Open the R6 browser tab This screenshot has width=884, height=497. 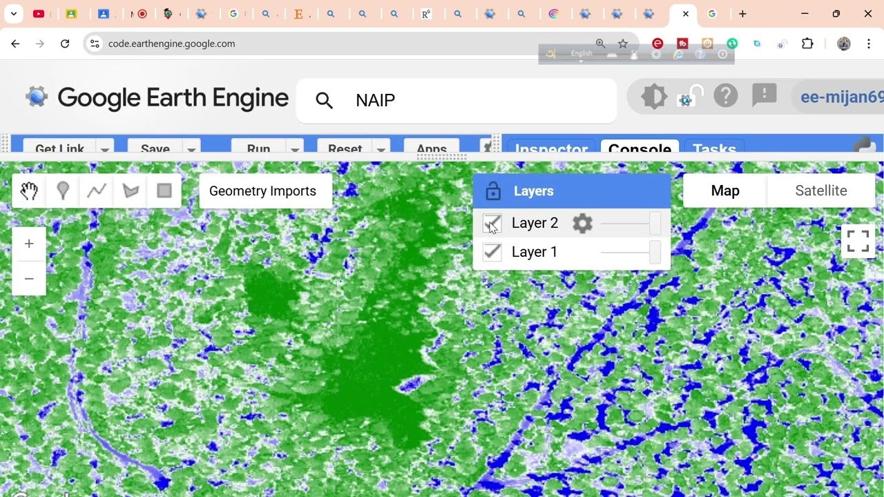pos(427,14)
